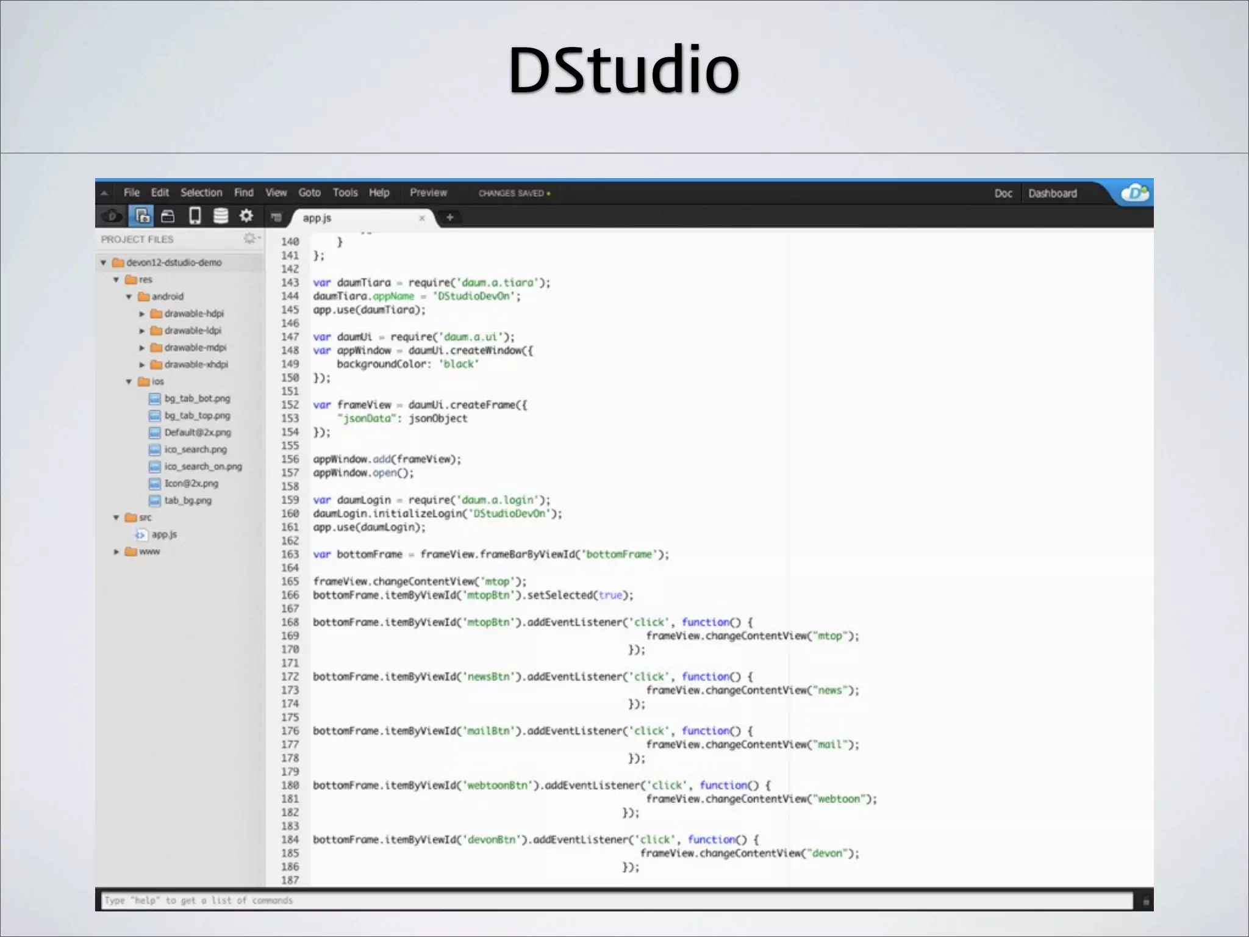Open the Find menu
1249x937 pixels.
(x=243, y=193)
